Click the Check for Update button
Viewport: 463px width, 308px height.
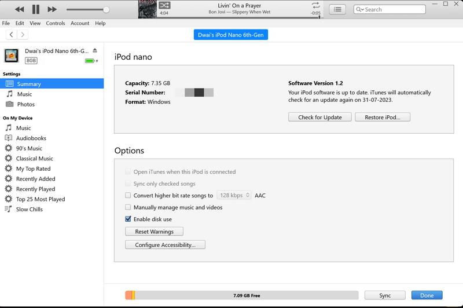(320, 117)
